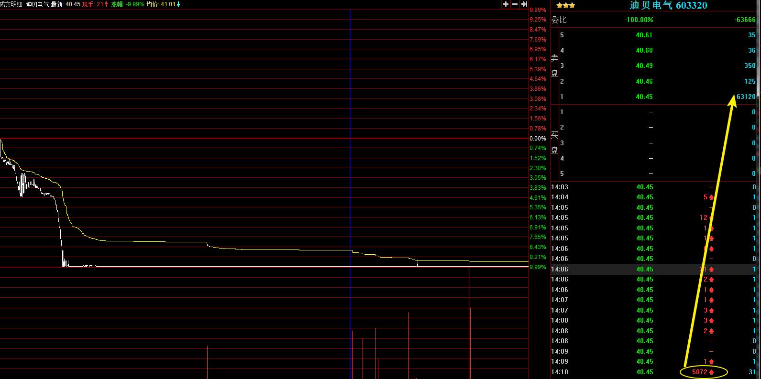761x379 pixels.
Task: Select sell level 1 volume 63120
Action: point(746,97)
